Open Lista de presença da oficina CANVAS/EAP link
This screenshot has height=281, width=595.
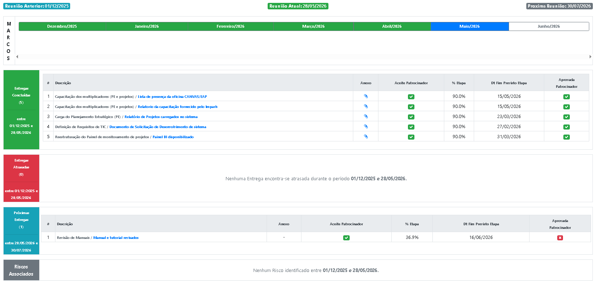coord(172,97)
